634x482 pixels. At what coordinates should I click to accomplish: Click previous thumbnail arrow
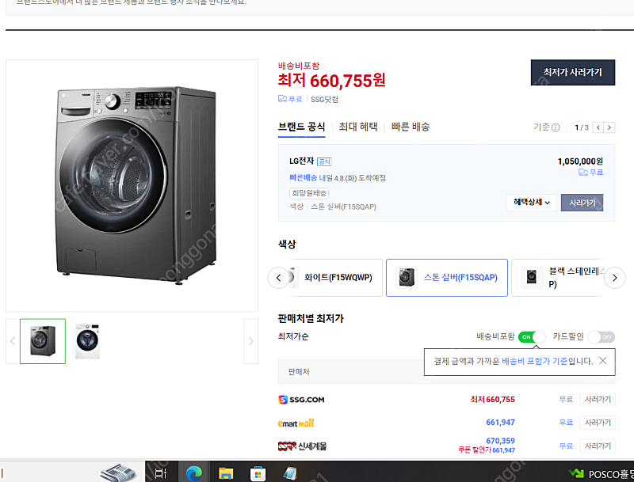(13, 341)
